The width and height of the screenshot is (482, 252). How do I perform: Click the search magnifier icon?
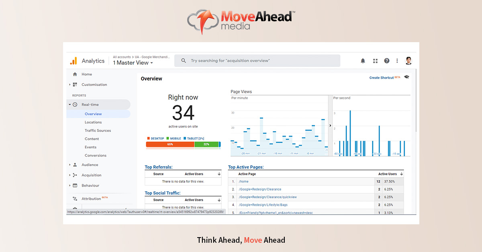pyautogui.click(x=184, y=61)
